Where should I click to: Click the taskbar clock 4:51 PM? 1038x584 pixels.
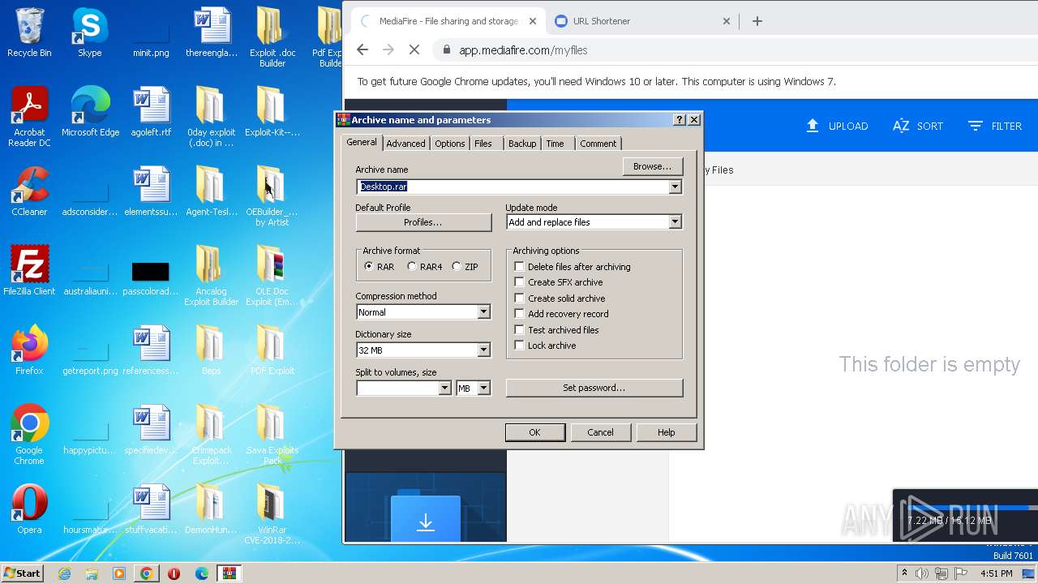(996, 573)
